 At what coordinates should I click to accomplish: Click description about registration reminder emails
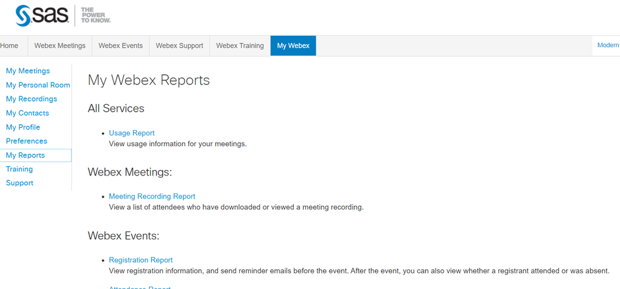(x=359, y=271)
